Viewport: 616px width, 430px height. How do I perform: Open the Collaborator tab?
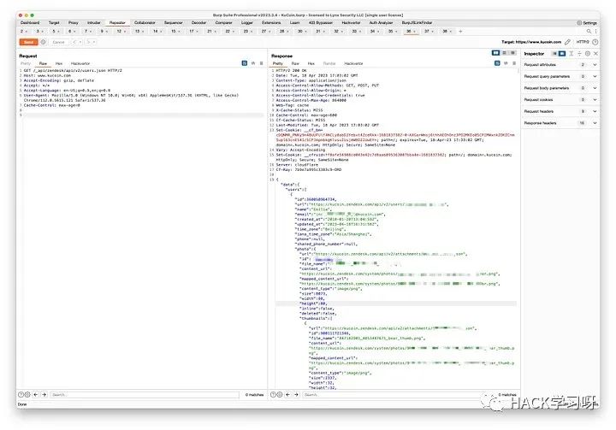pyautogui.click(x=145, y=23)
